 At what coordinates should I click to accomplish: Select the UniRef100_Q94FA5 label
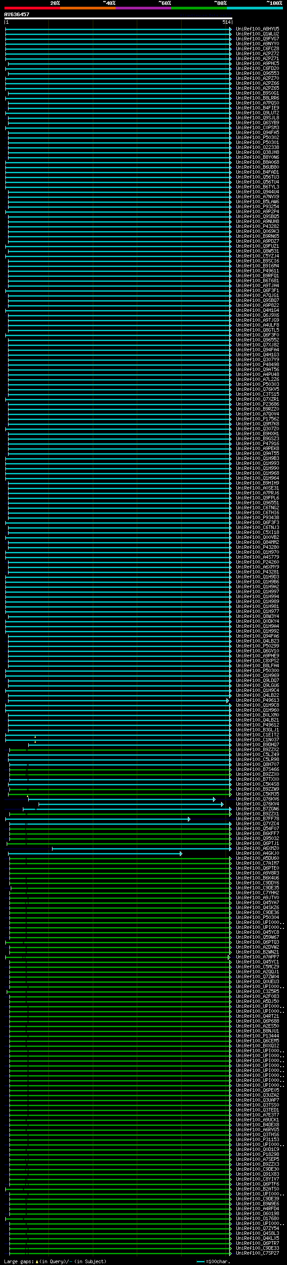tap(257, 132)
